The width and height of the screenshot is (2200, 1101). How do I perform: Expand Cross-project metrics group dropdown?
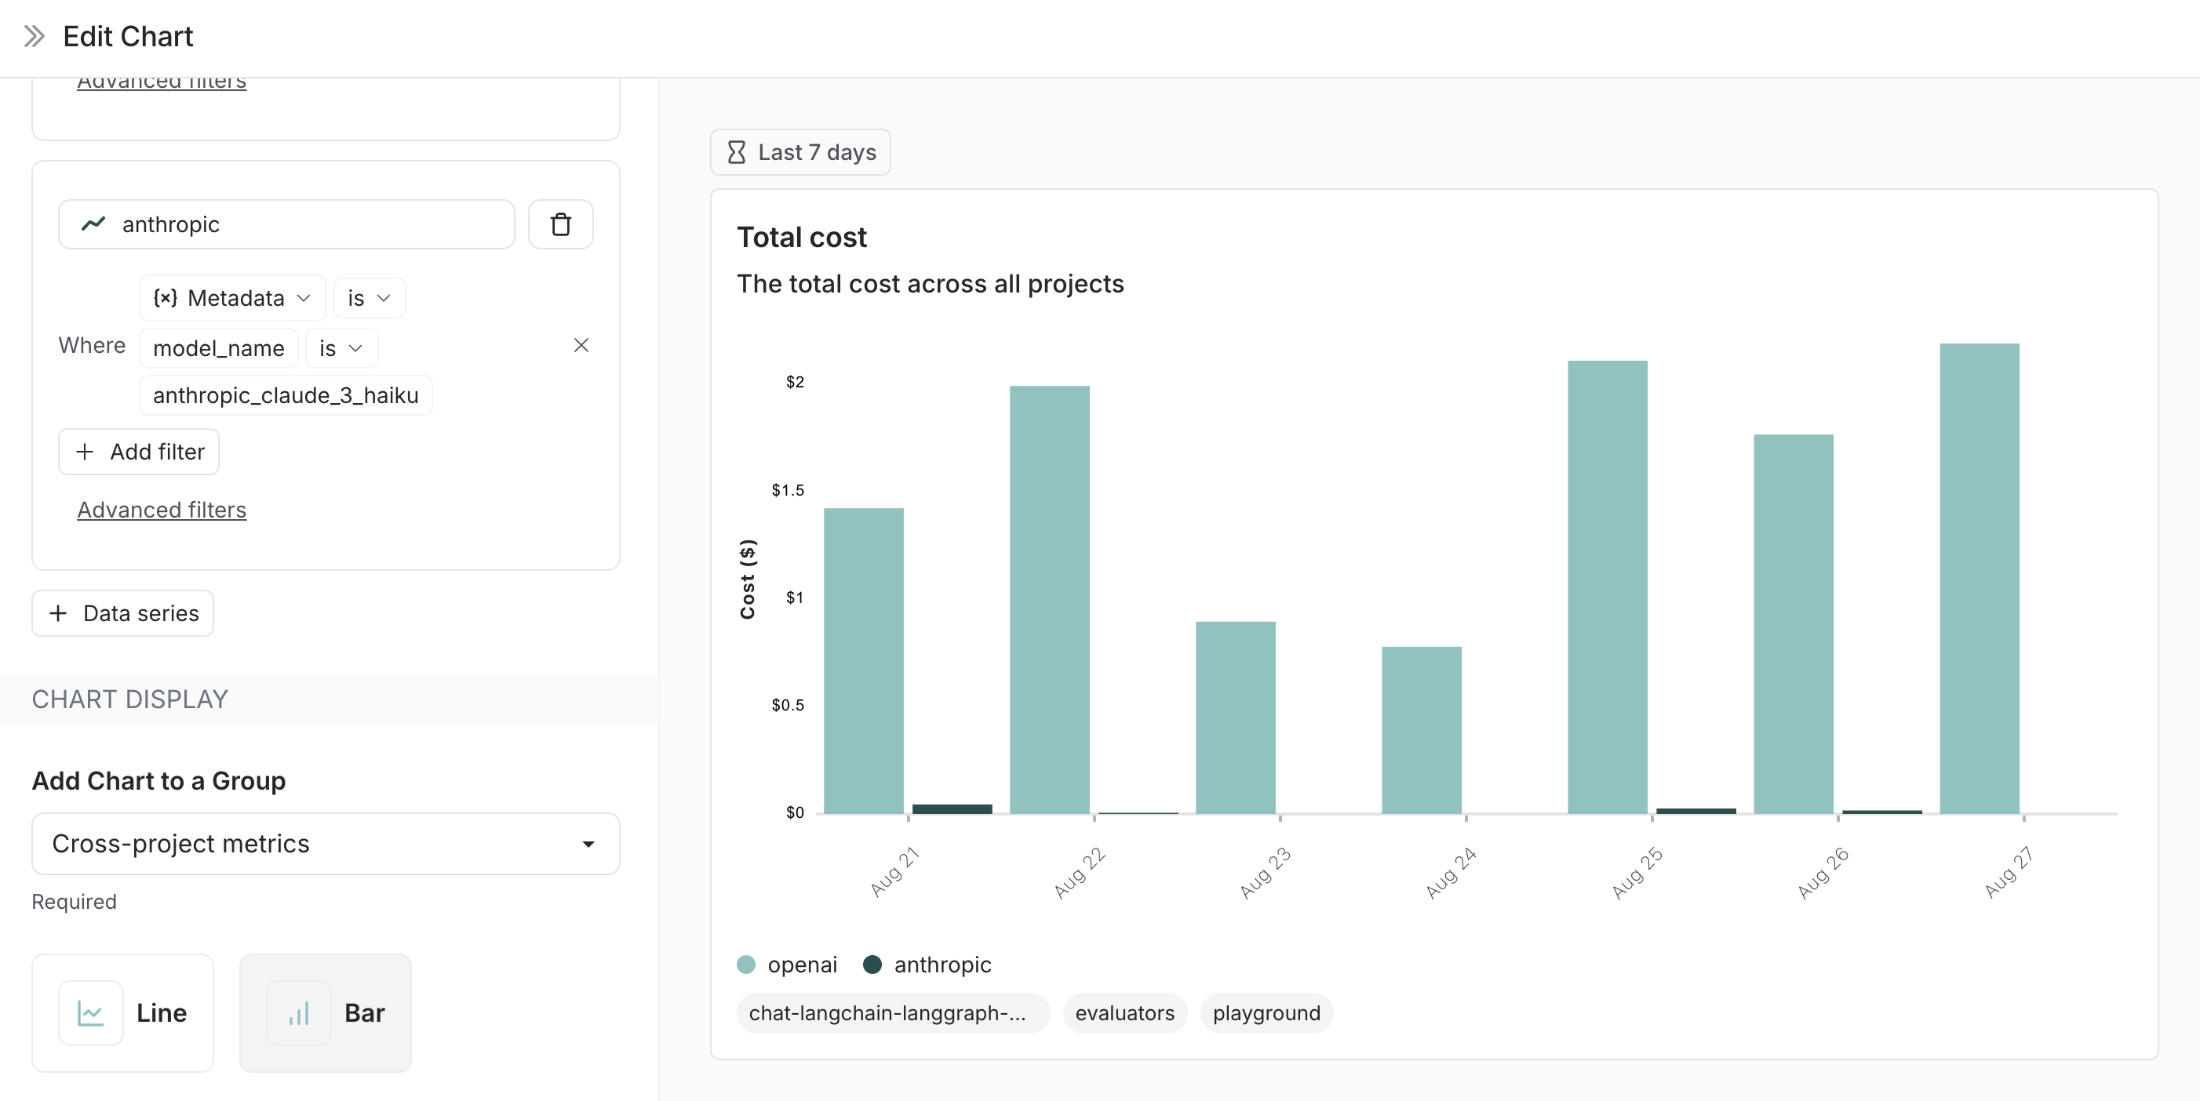click(x=326, y=843)
